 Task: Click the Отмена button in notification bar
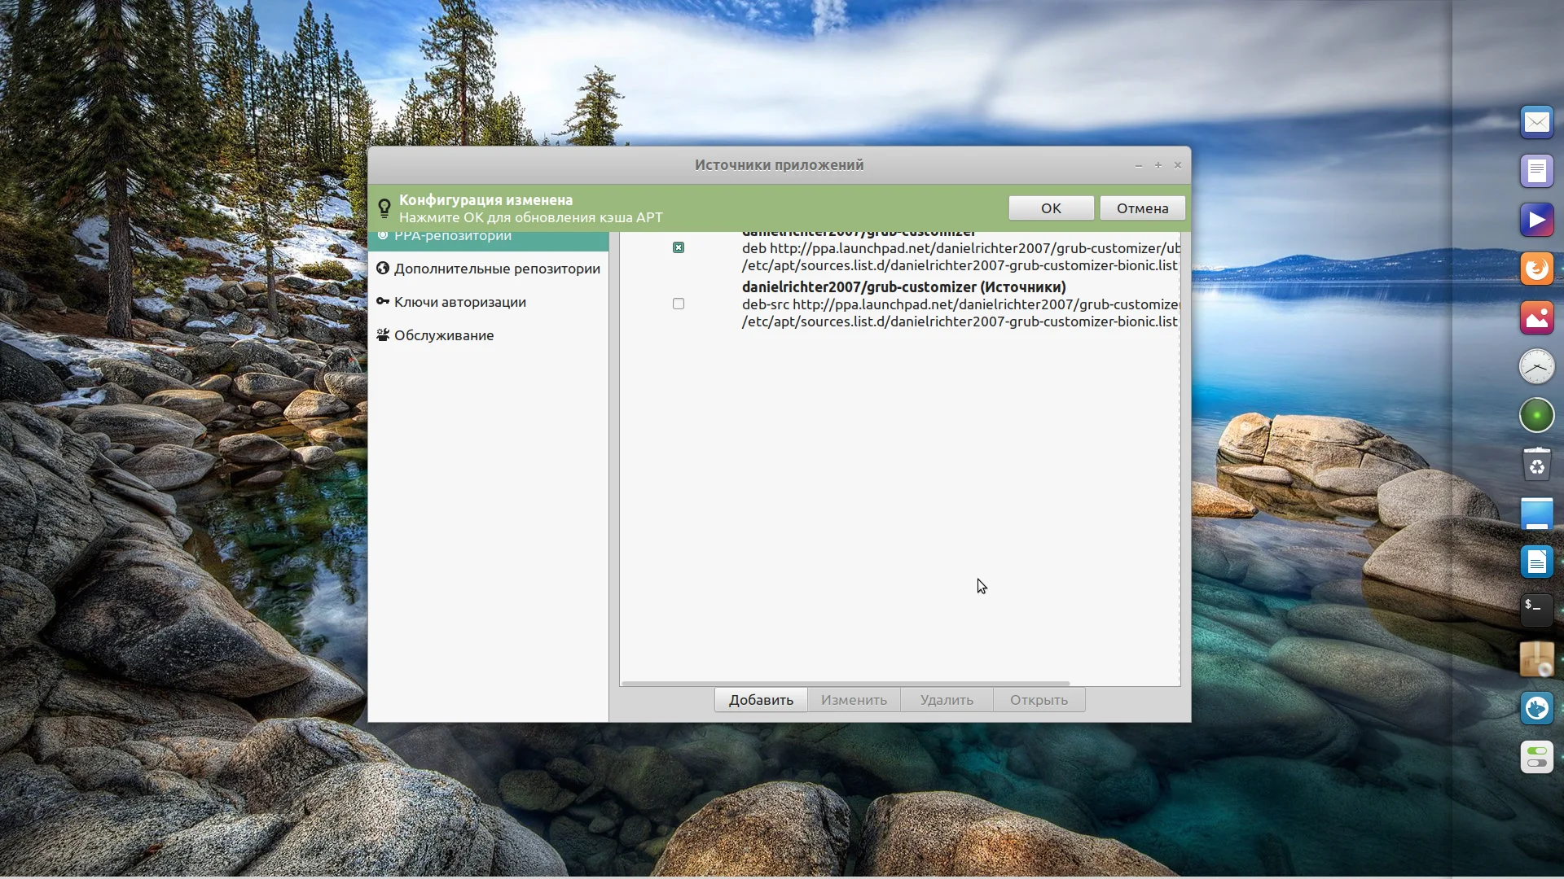(1142, 208)
